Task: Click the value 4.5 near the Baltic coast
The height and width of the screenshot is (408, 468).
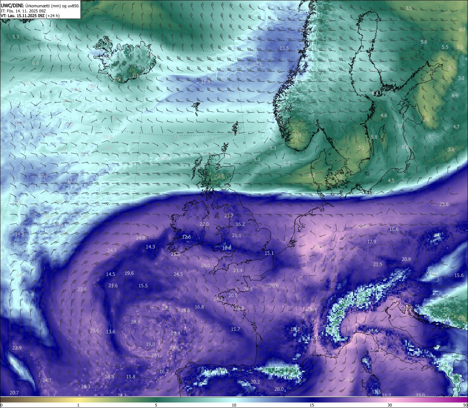Action: click(x=391, y=180)
